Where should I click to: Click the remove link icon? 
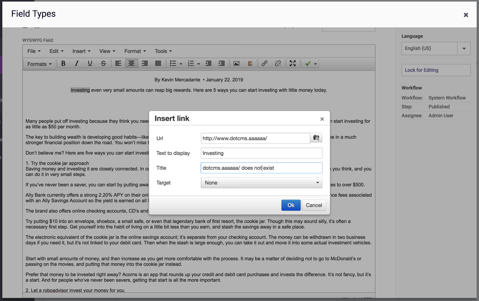[x=278, y=64]
